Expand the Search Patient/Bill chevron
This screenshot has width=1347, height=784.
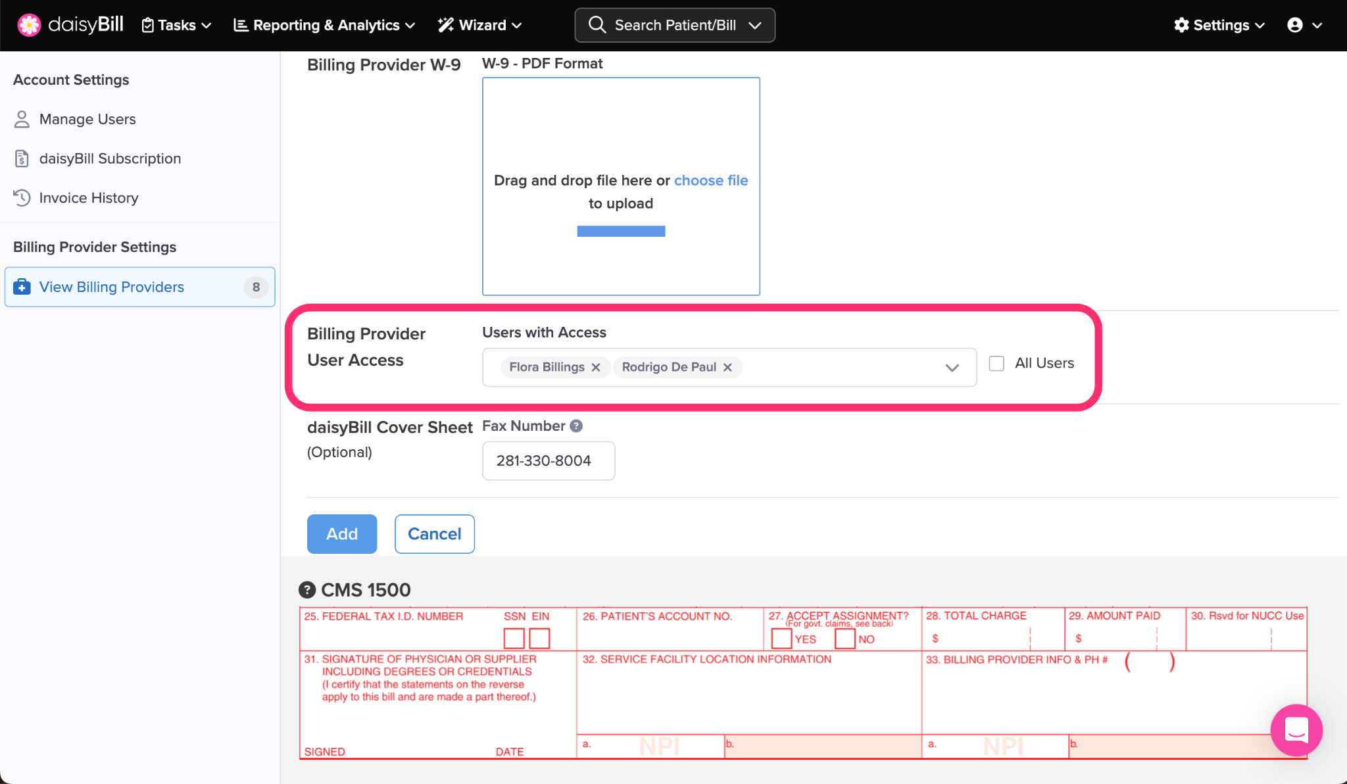(755, 25)
